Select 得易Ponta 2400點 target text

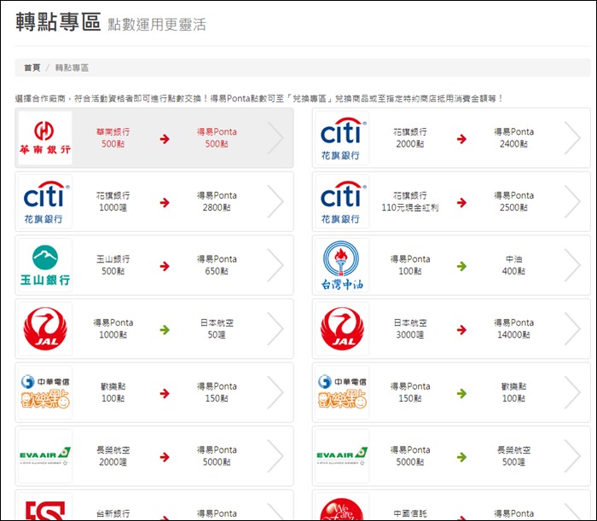click(513, 138)
